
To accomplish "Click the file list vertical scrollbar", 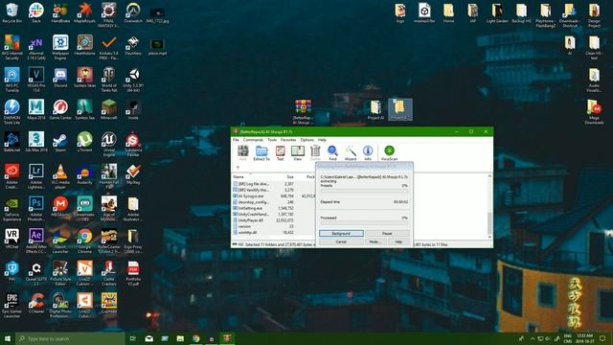I will (489, 206).
